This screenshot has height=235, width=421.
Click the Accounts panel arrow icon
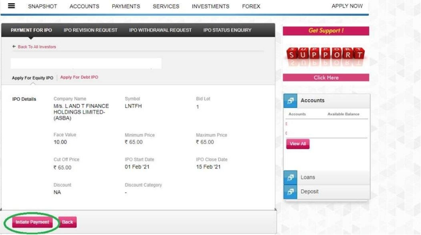(290, 101)
